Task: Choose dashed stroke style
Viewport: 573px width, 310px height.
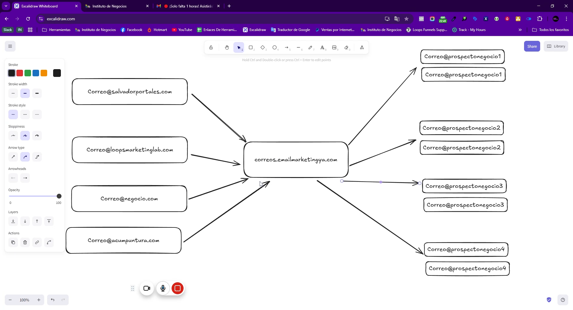Action: click(25, 114)
